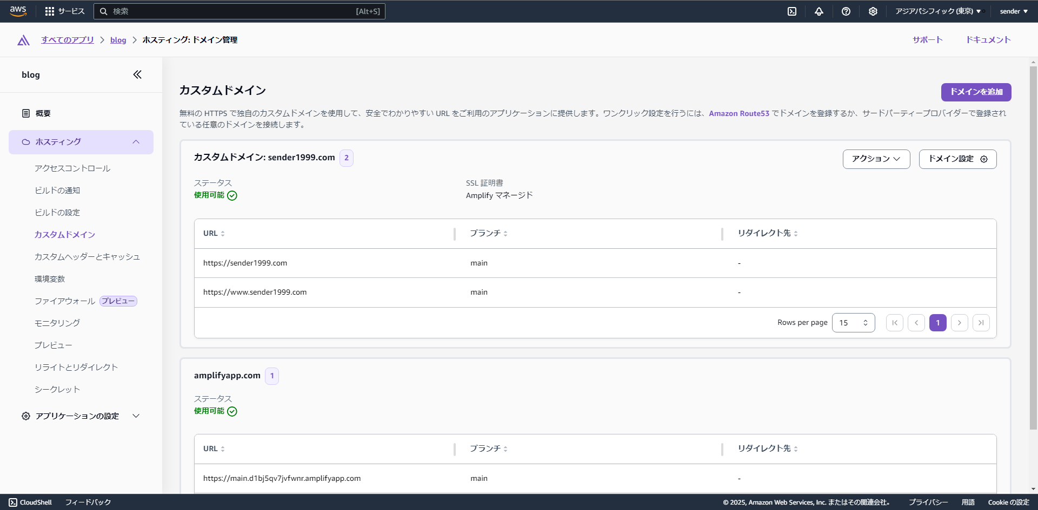Image resolution: width=1038 pixels, height=510 pixels.
Task: Click the https://sender1999.com URL cell
Action: pyautogui.click(x=245, y=263)
